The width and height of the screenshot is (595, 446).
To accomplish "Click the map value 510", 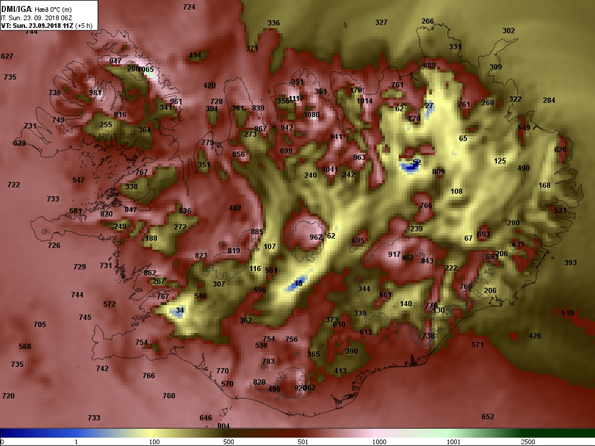I will (568, 313).
